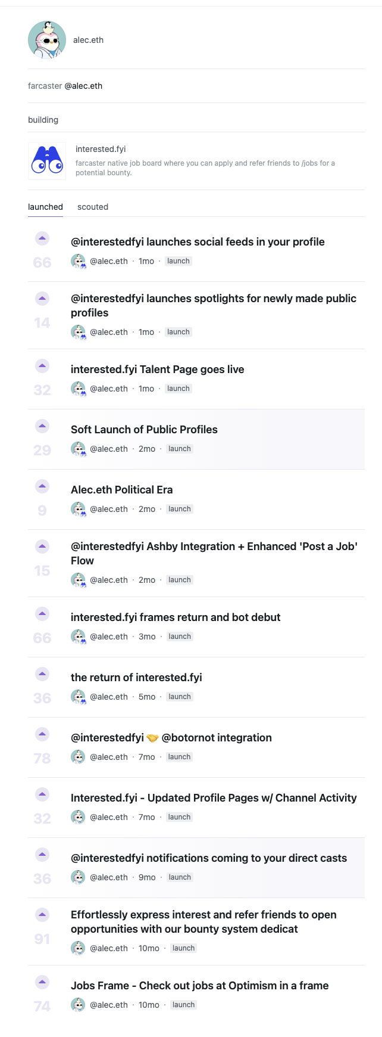Upvote the return of interested.fyi post

coord(42,674)
